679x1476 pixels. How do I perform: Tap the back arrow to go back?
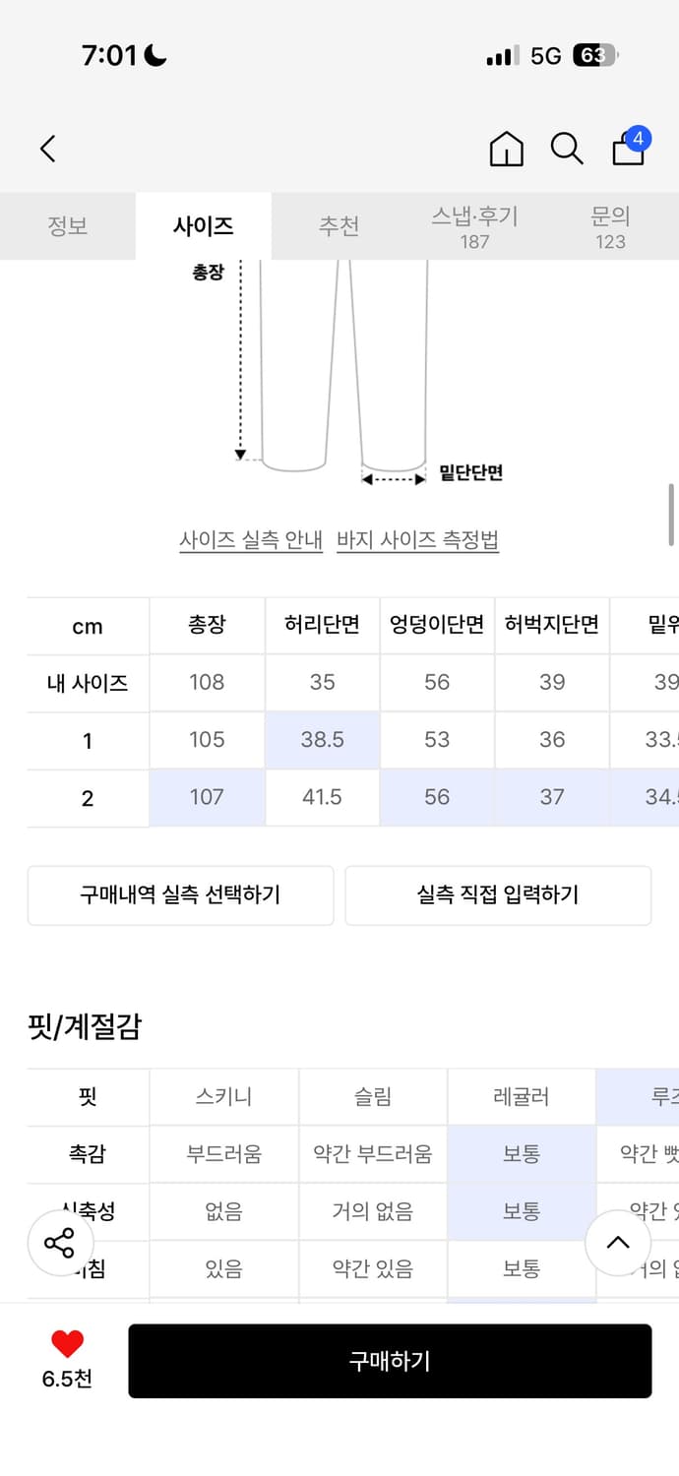tap(47, 148)
